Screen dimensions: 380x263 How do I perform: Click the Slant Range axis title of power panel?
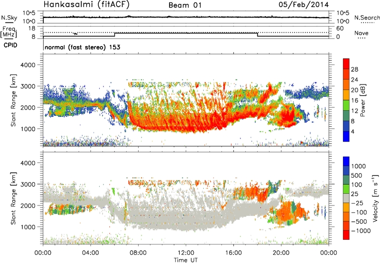tap(13, 100)
